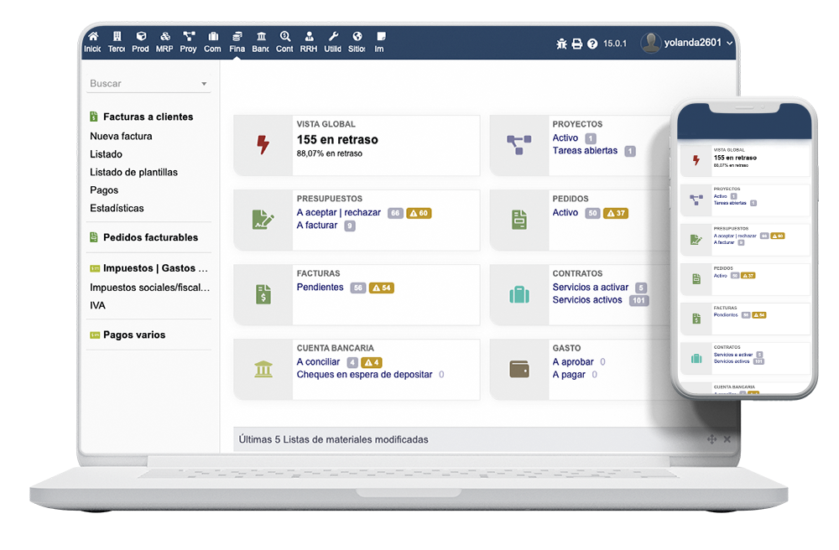Open the Inicio home icon

[x=92, y=42]
